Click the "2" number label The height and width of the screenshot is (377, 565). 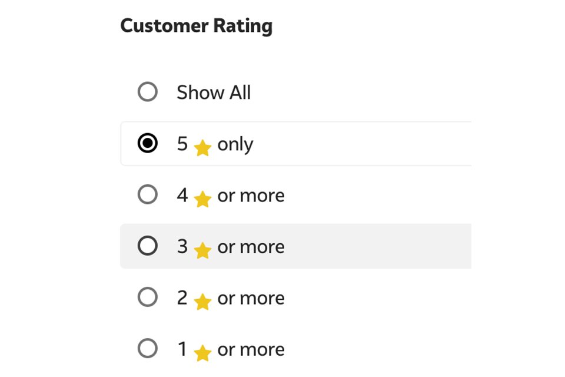click(182, 297)
